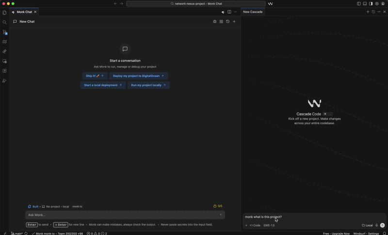Click the 'main*' git branch in status bar
This screenshot has width=388, height=235.
point(17,234)
